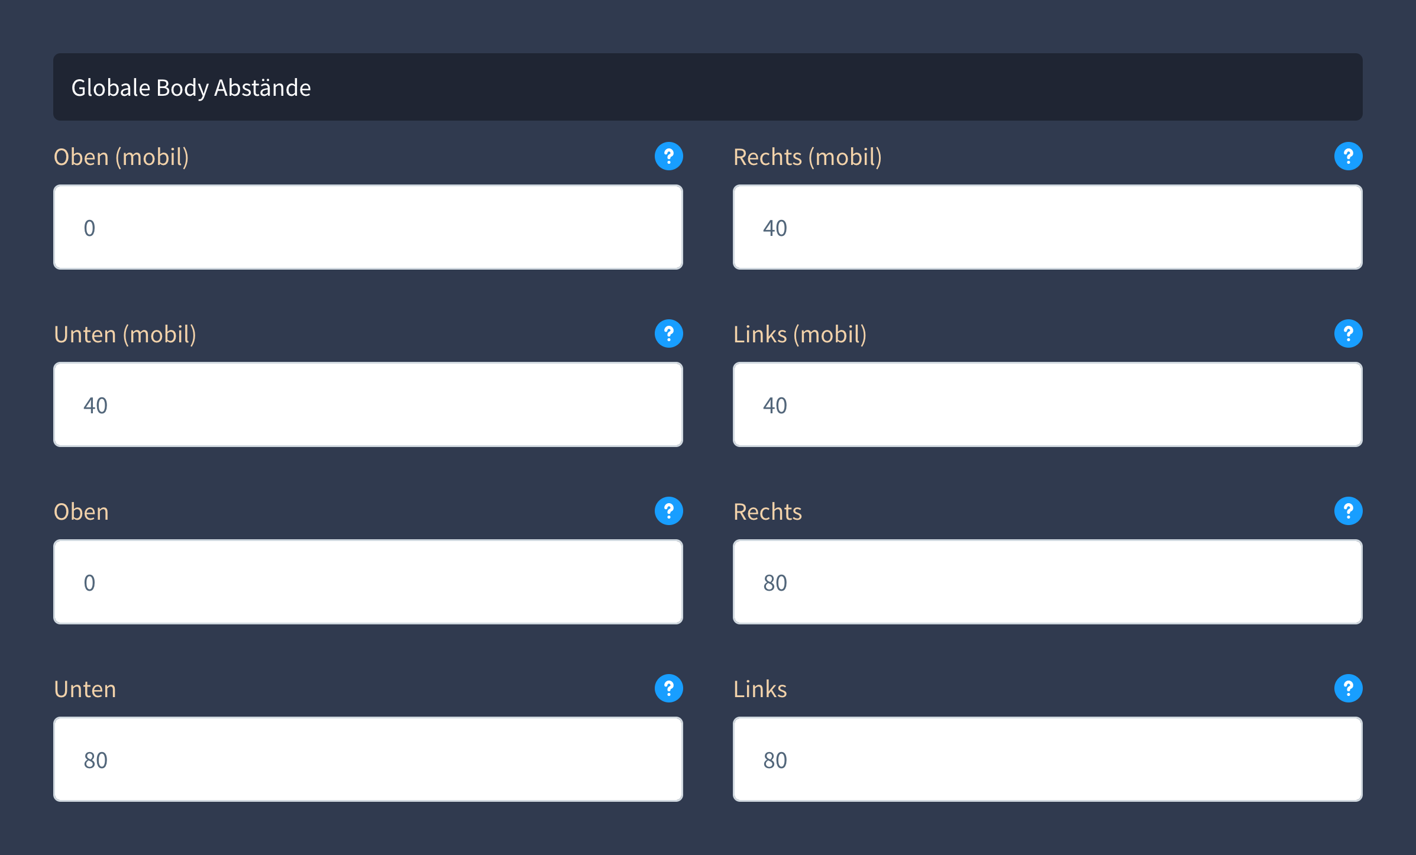Select the Unten (mobil) input box
Viewport: 1416px width, 855px height.
(368, 405)
